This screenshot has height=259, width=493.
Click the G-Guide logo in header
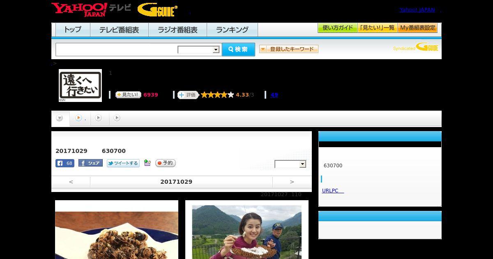point(157,10)
